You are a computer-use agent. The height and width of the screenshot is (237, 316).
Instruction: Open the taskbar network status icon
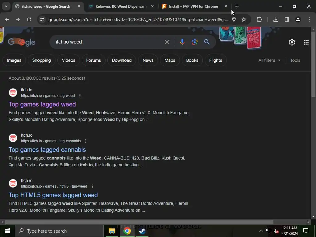(269, 231)
